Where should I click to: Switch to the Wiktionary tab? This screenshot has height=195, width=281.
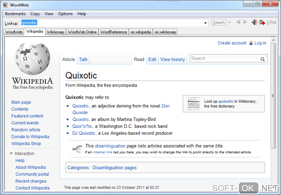[x=56, y=32]
